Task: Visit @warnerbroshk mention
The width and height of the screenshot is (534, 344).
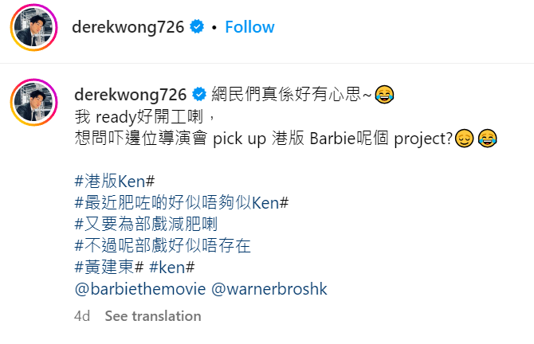Action: click(x=269, y=289)
